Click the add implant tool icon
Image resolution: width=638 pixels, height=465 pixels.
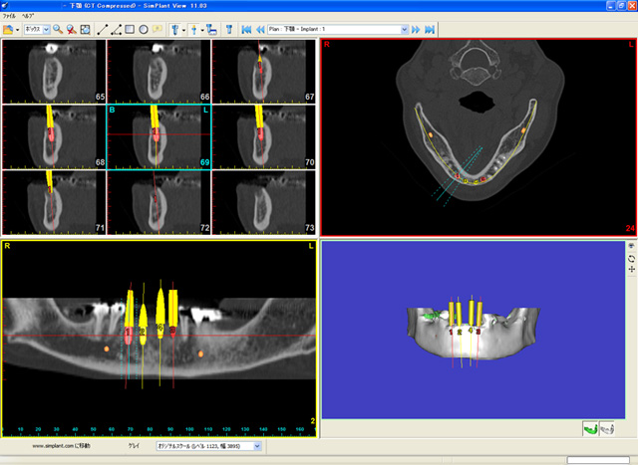[175, 30]
